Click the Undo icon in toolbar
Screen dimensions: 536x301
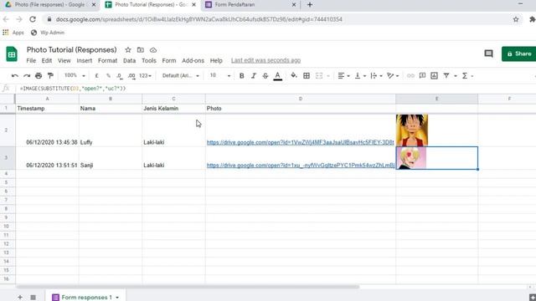point(14,76)
